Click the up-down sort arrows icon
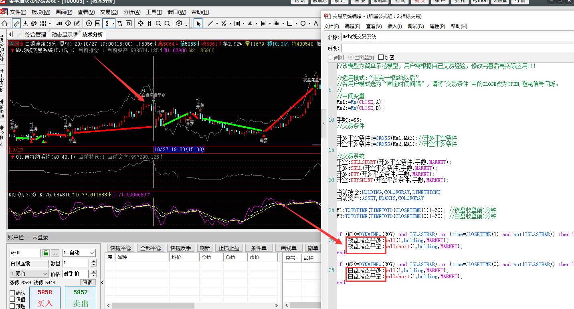The width and height of the screenshot is (574, 309). point(129,23)
